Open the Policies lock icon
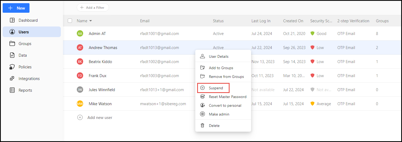Viewport: 402px width, 142px height. 12,67
